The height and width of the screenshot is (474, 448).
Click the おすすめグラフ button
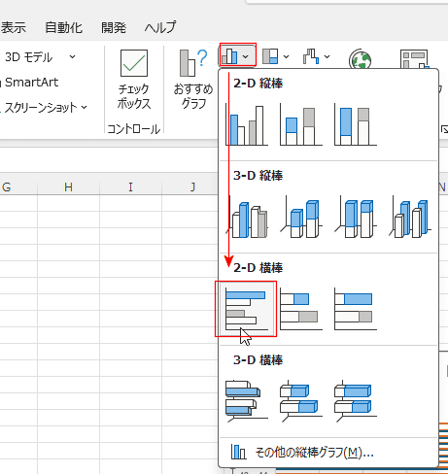tap(193, 80)
